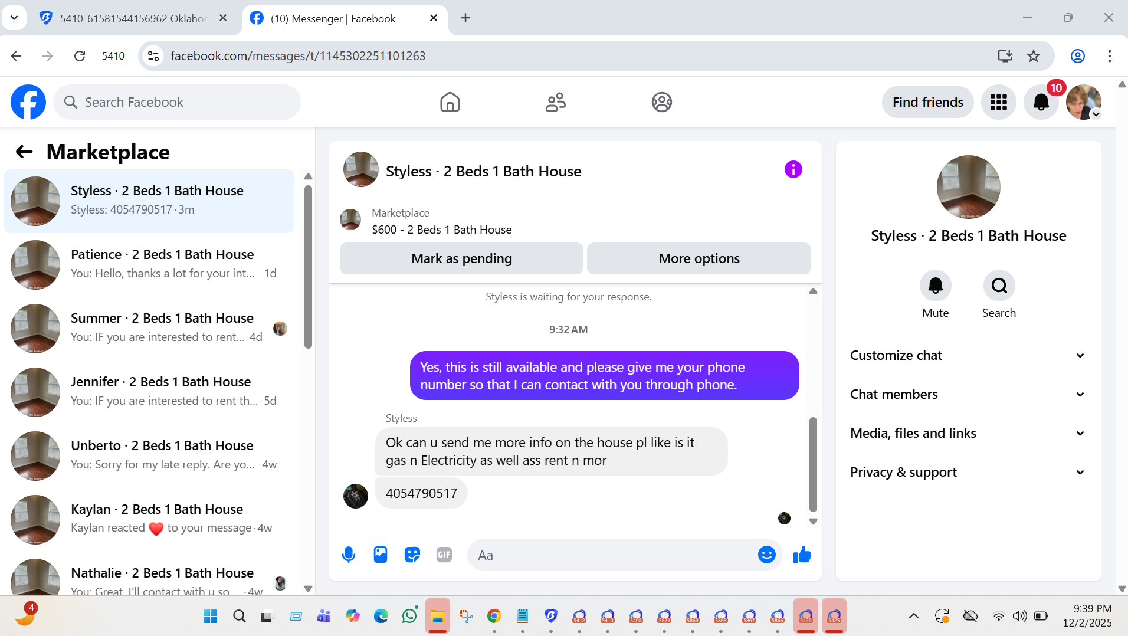
Task: Open the Facebook logo home link
Action: click(x=28, y=102)
